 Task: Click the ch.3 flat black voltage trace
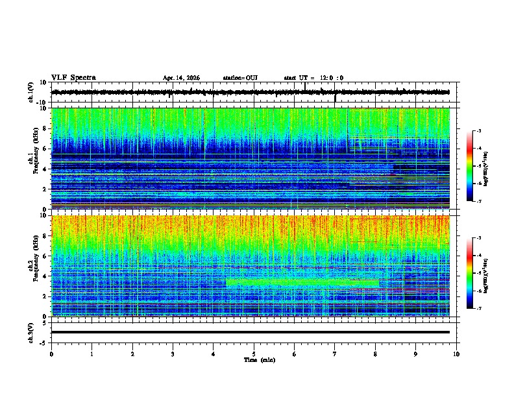point(251,332)
